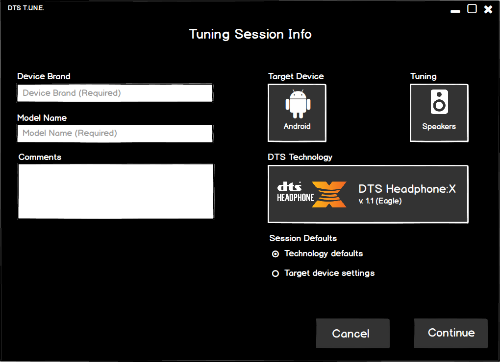Click the Device Brand field label

pos(44,76)
